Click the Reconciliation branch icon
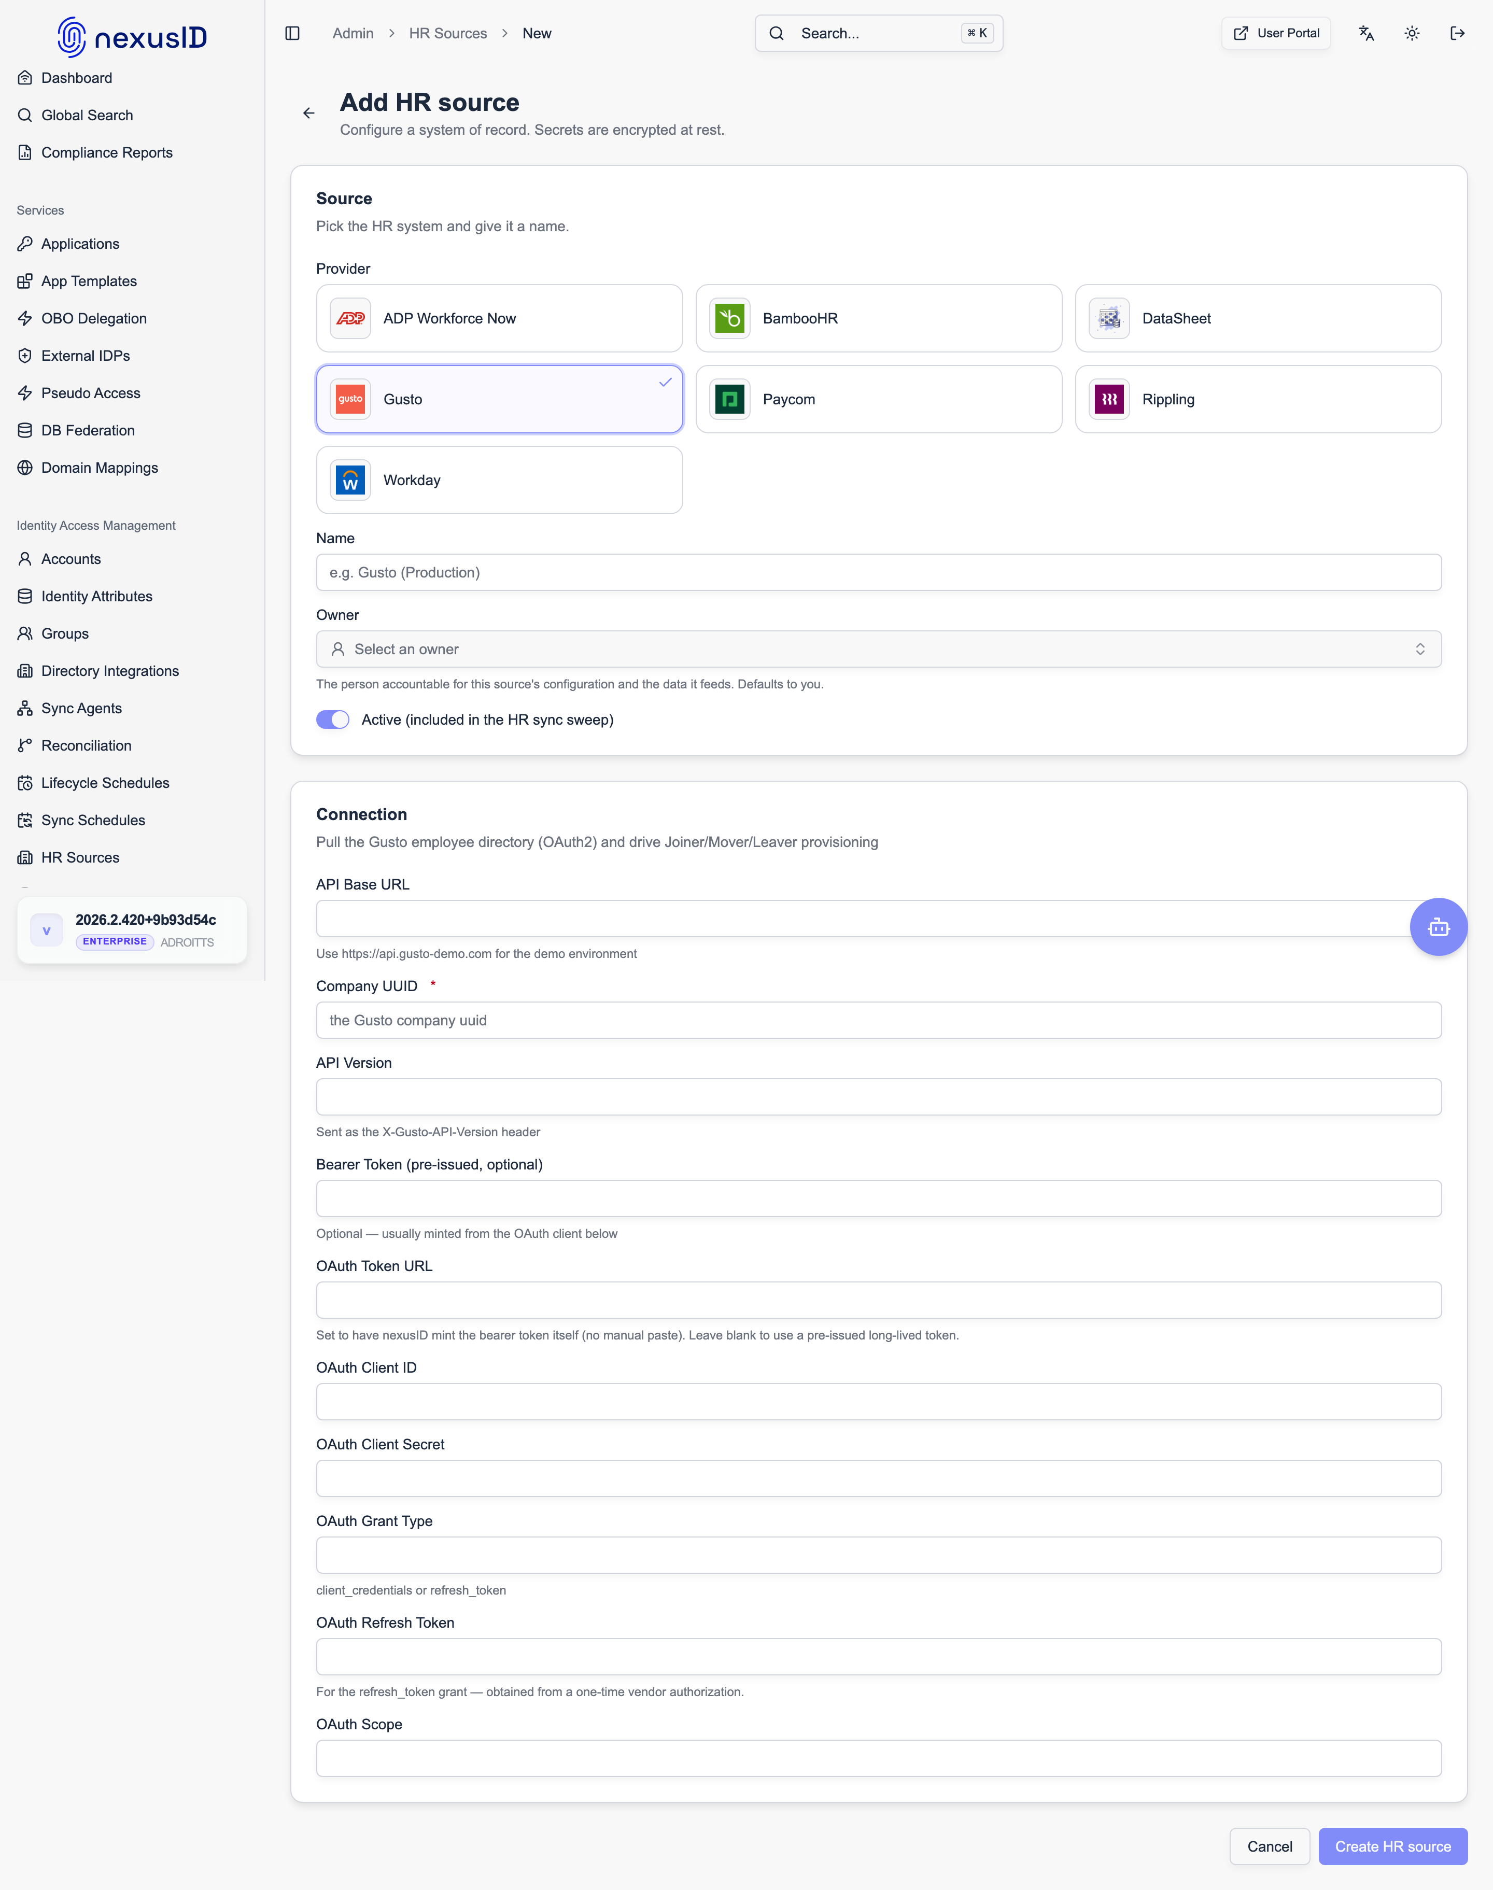1493x1890 pixels. 25,746
